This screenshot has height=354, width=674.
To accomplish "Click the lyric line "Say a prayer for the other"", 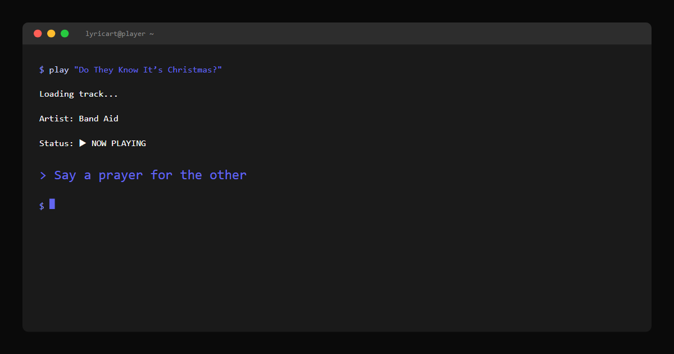I will coord(150,175).
